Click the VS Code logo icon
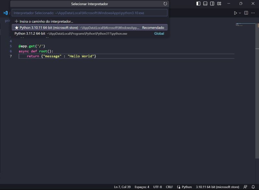259x190 pixels. pyautogui.click(x=6, y=13)
